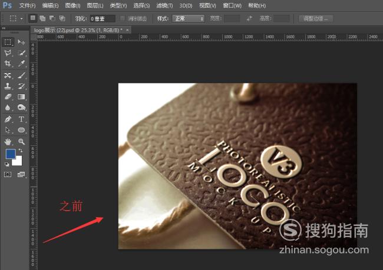Select the Path Selection tool
The height and width of the screenshot is (270, 383).
tap(8, 130)
